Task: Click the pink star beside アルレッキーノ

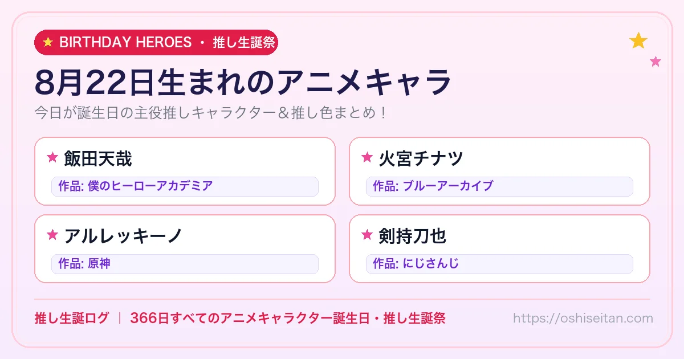Action: click(x=52, y=235)
